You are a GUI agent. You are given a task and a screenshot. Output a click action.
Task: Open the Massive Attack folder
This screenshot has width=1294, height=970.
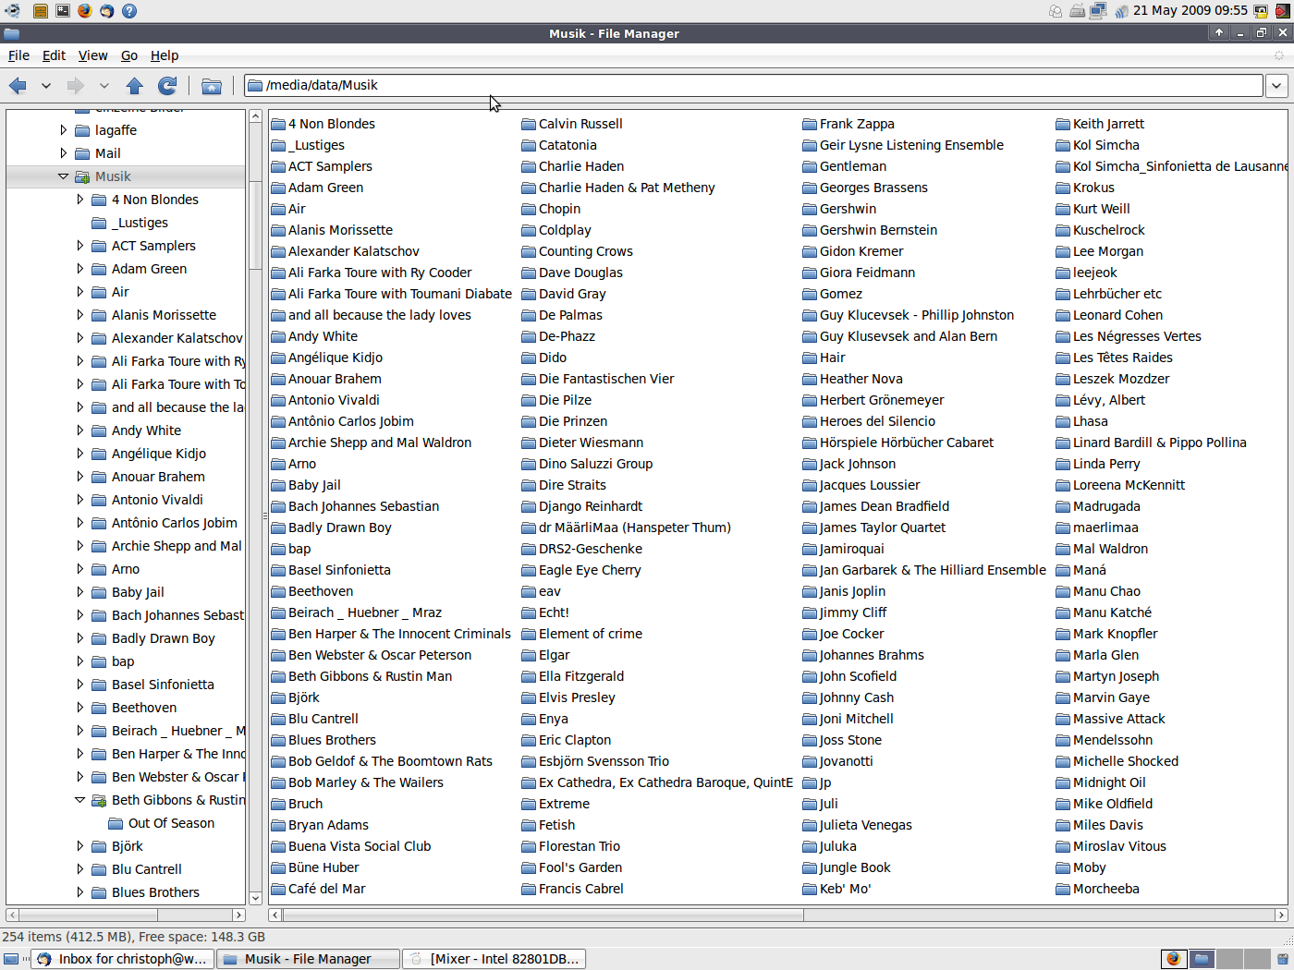pos(1118,719)
